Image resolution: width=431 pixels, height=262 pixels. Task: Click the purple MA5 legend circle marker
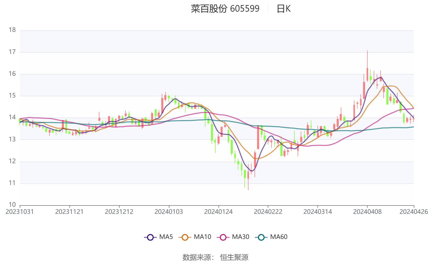(x=150, y=237)
